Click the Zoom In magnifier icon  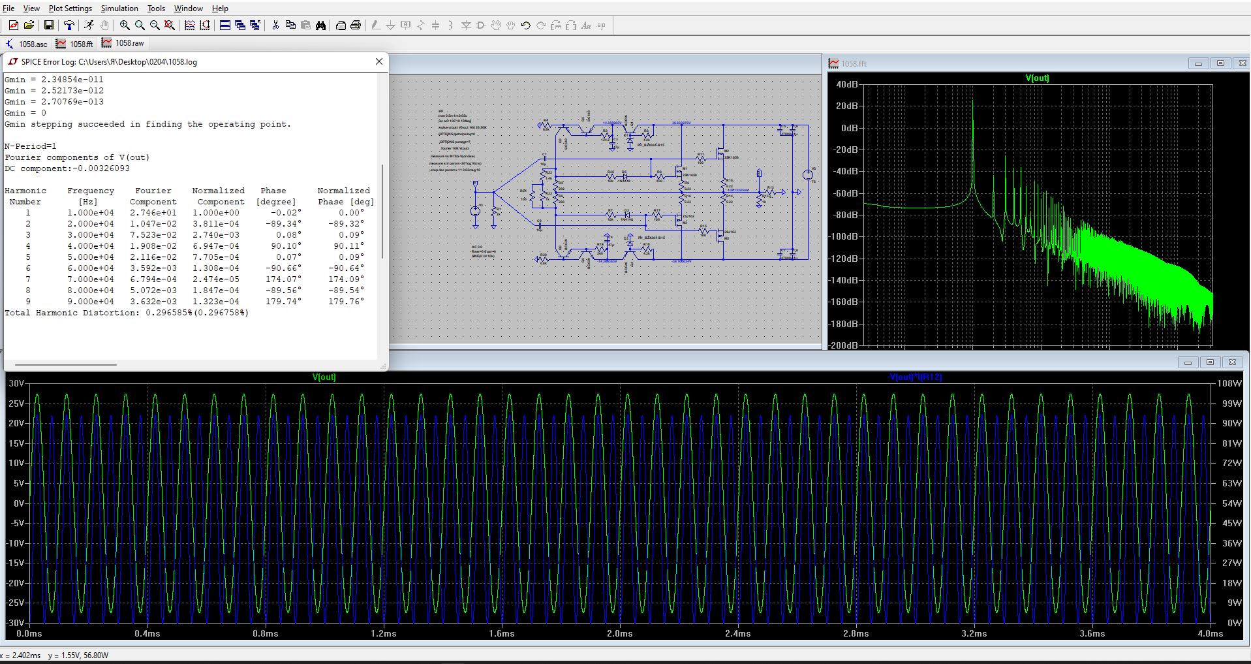125,25
